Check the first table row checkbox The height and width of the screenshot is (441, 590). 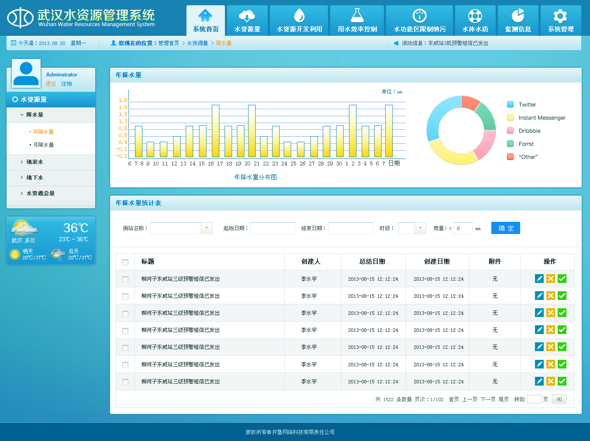coord(125,279)
